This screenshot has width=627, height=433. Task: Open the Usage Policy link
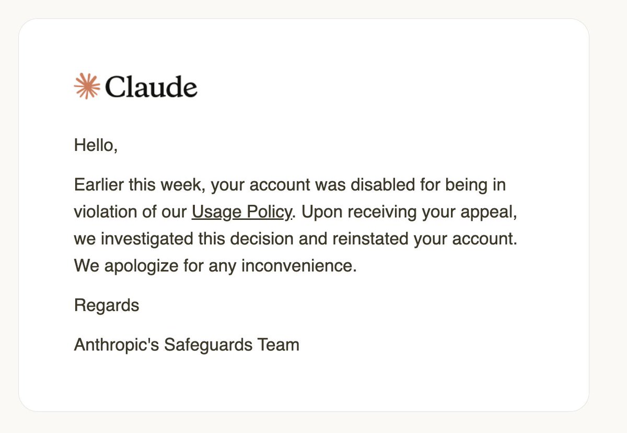pyautogui.click(x=241, y=212)
